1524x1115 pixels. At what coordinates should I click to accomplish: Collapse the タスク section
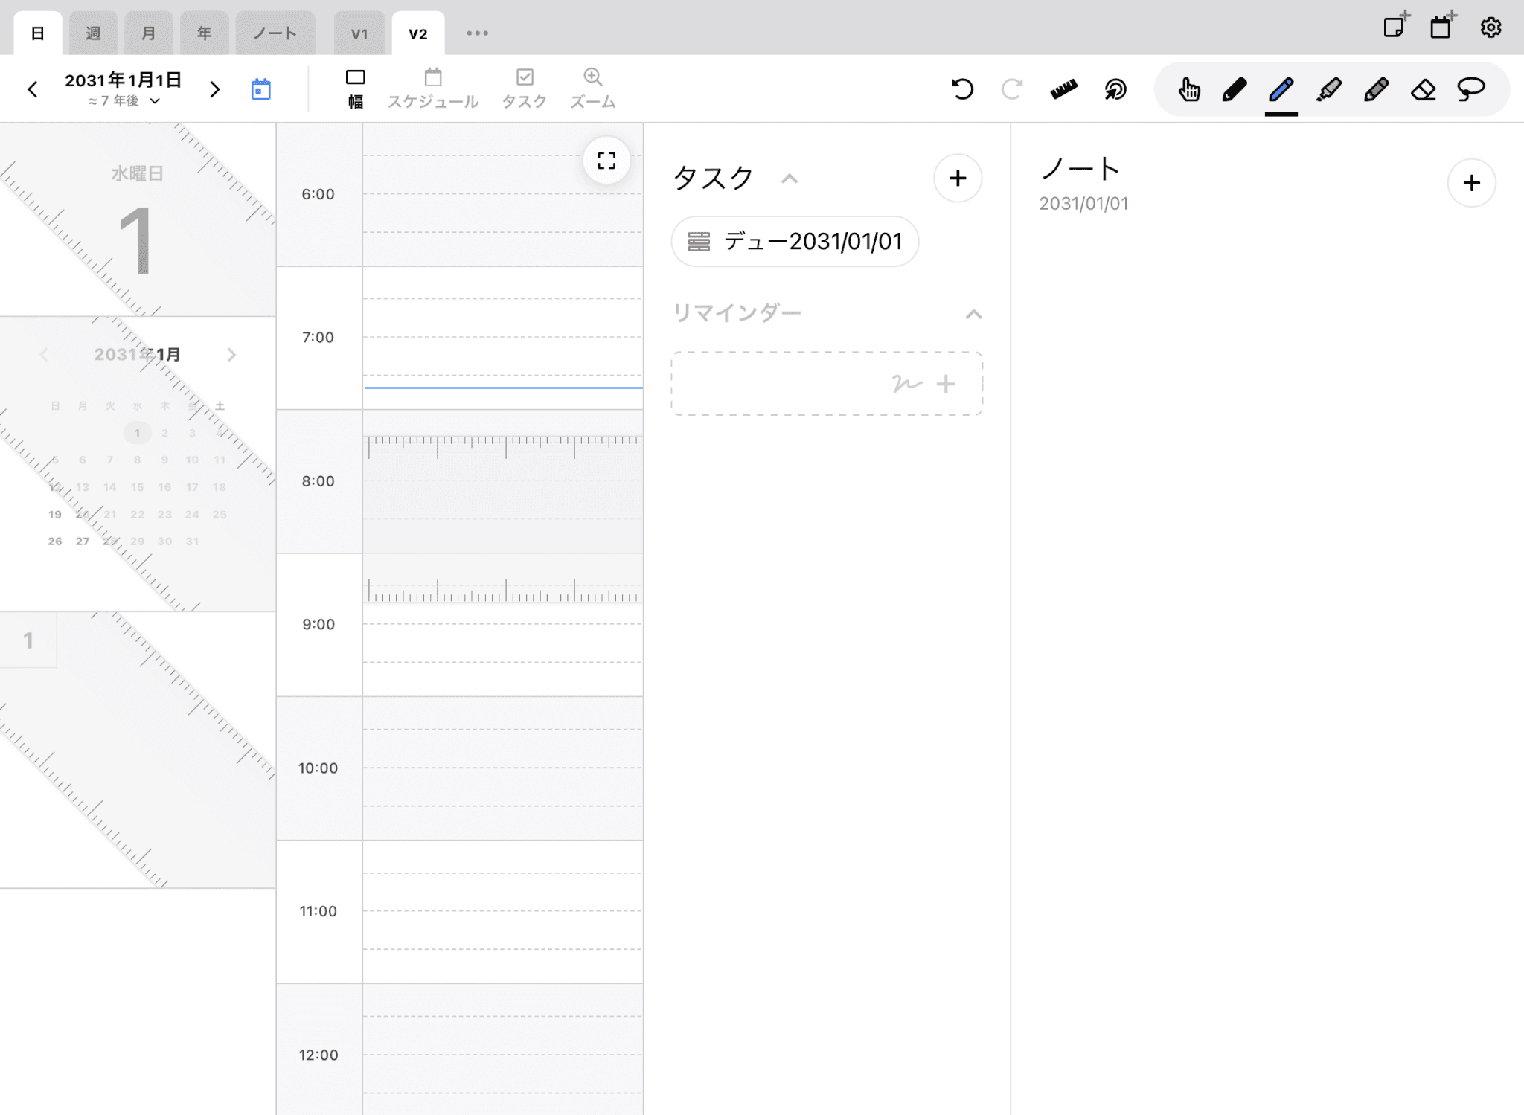pyautogui.click(x=790, y=179)
